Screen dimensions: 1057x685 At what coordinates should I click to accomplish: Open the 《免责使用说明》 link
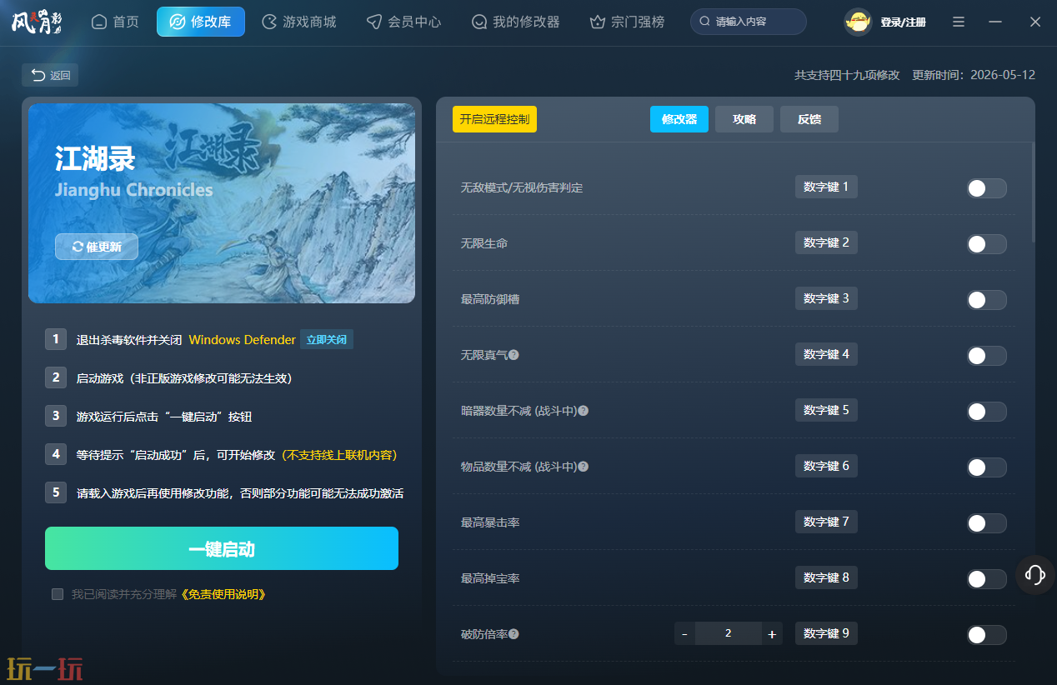(x=223, y=594)
